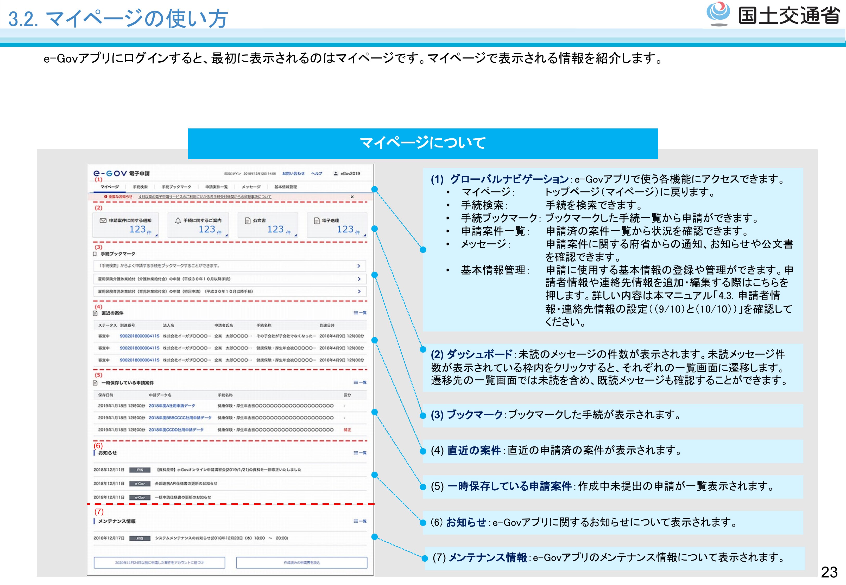
Task: Click the document icon on the 電子送達 card
Action: (x=317, y=220)
